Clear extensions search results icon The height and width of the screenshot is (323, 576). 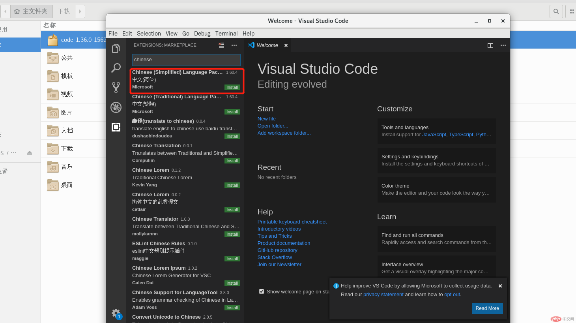point(221,45)
